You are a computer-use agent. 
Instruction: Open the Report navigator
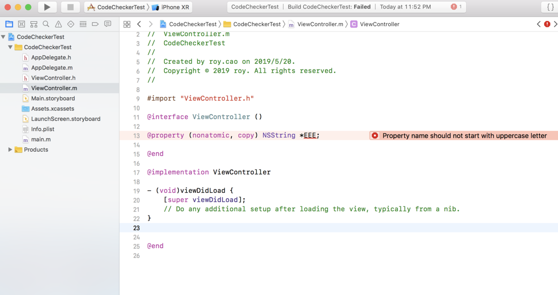tap(107, 24)
